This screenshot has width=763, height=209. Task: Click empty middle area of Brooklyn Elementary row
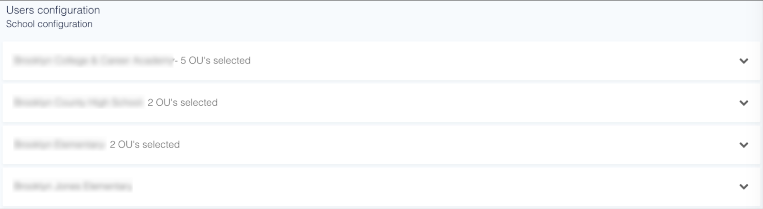[x=477, y=145]
